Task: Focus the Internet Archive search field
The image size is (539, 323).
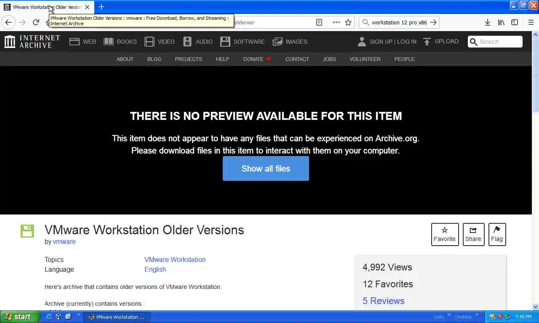Action: tap(495, 42)
